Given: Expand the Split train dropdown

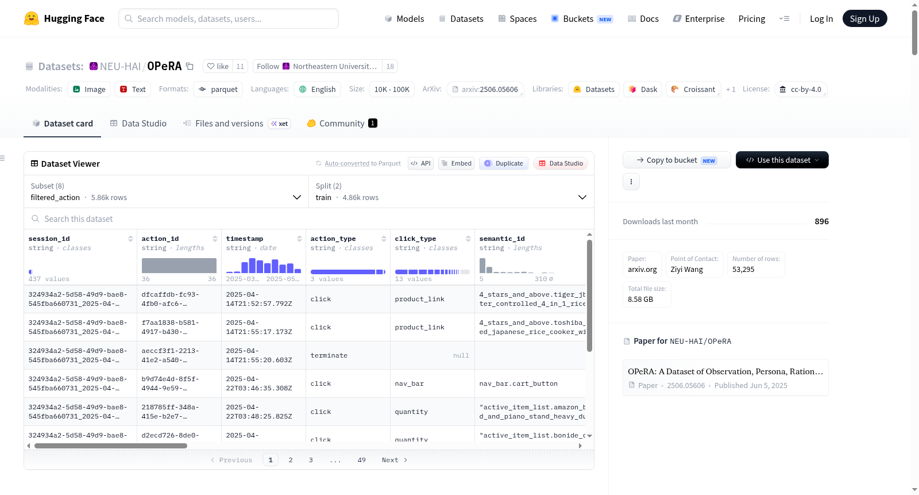Looking at the screenshot, I should [x=451, y=191].
